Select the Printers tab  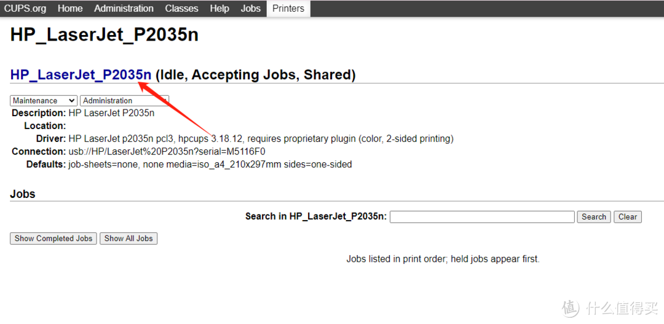288,9
